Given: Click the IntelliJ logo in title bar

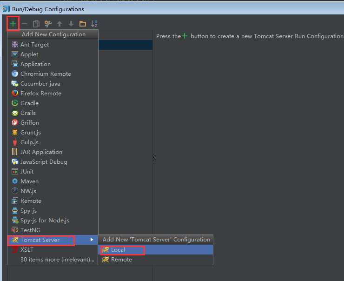Looking at the screenshot, I should pos(7,9).
